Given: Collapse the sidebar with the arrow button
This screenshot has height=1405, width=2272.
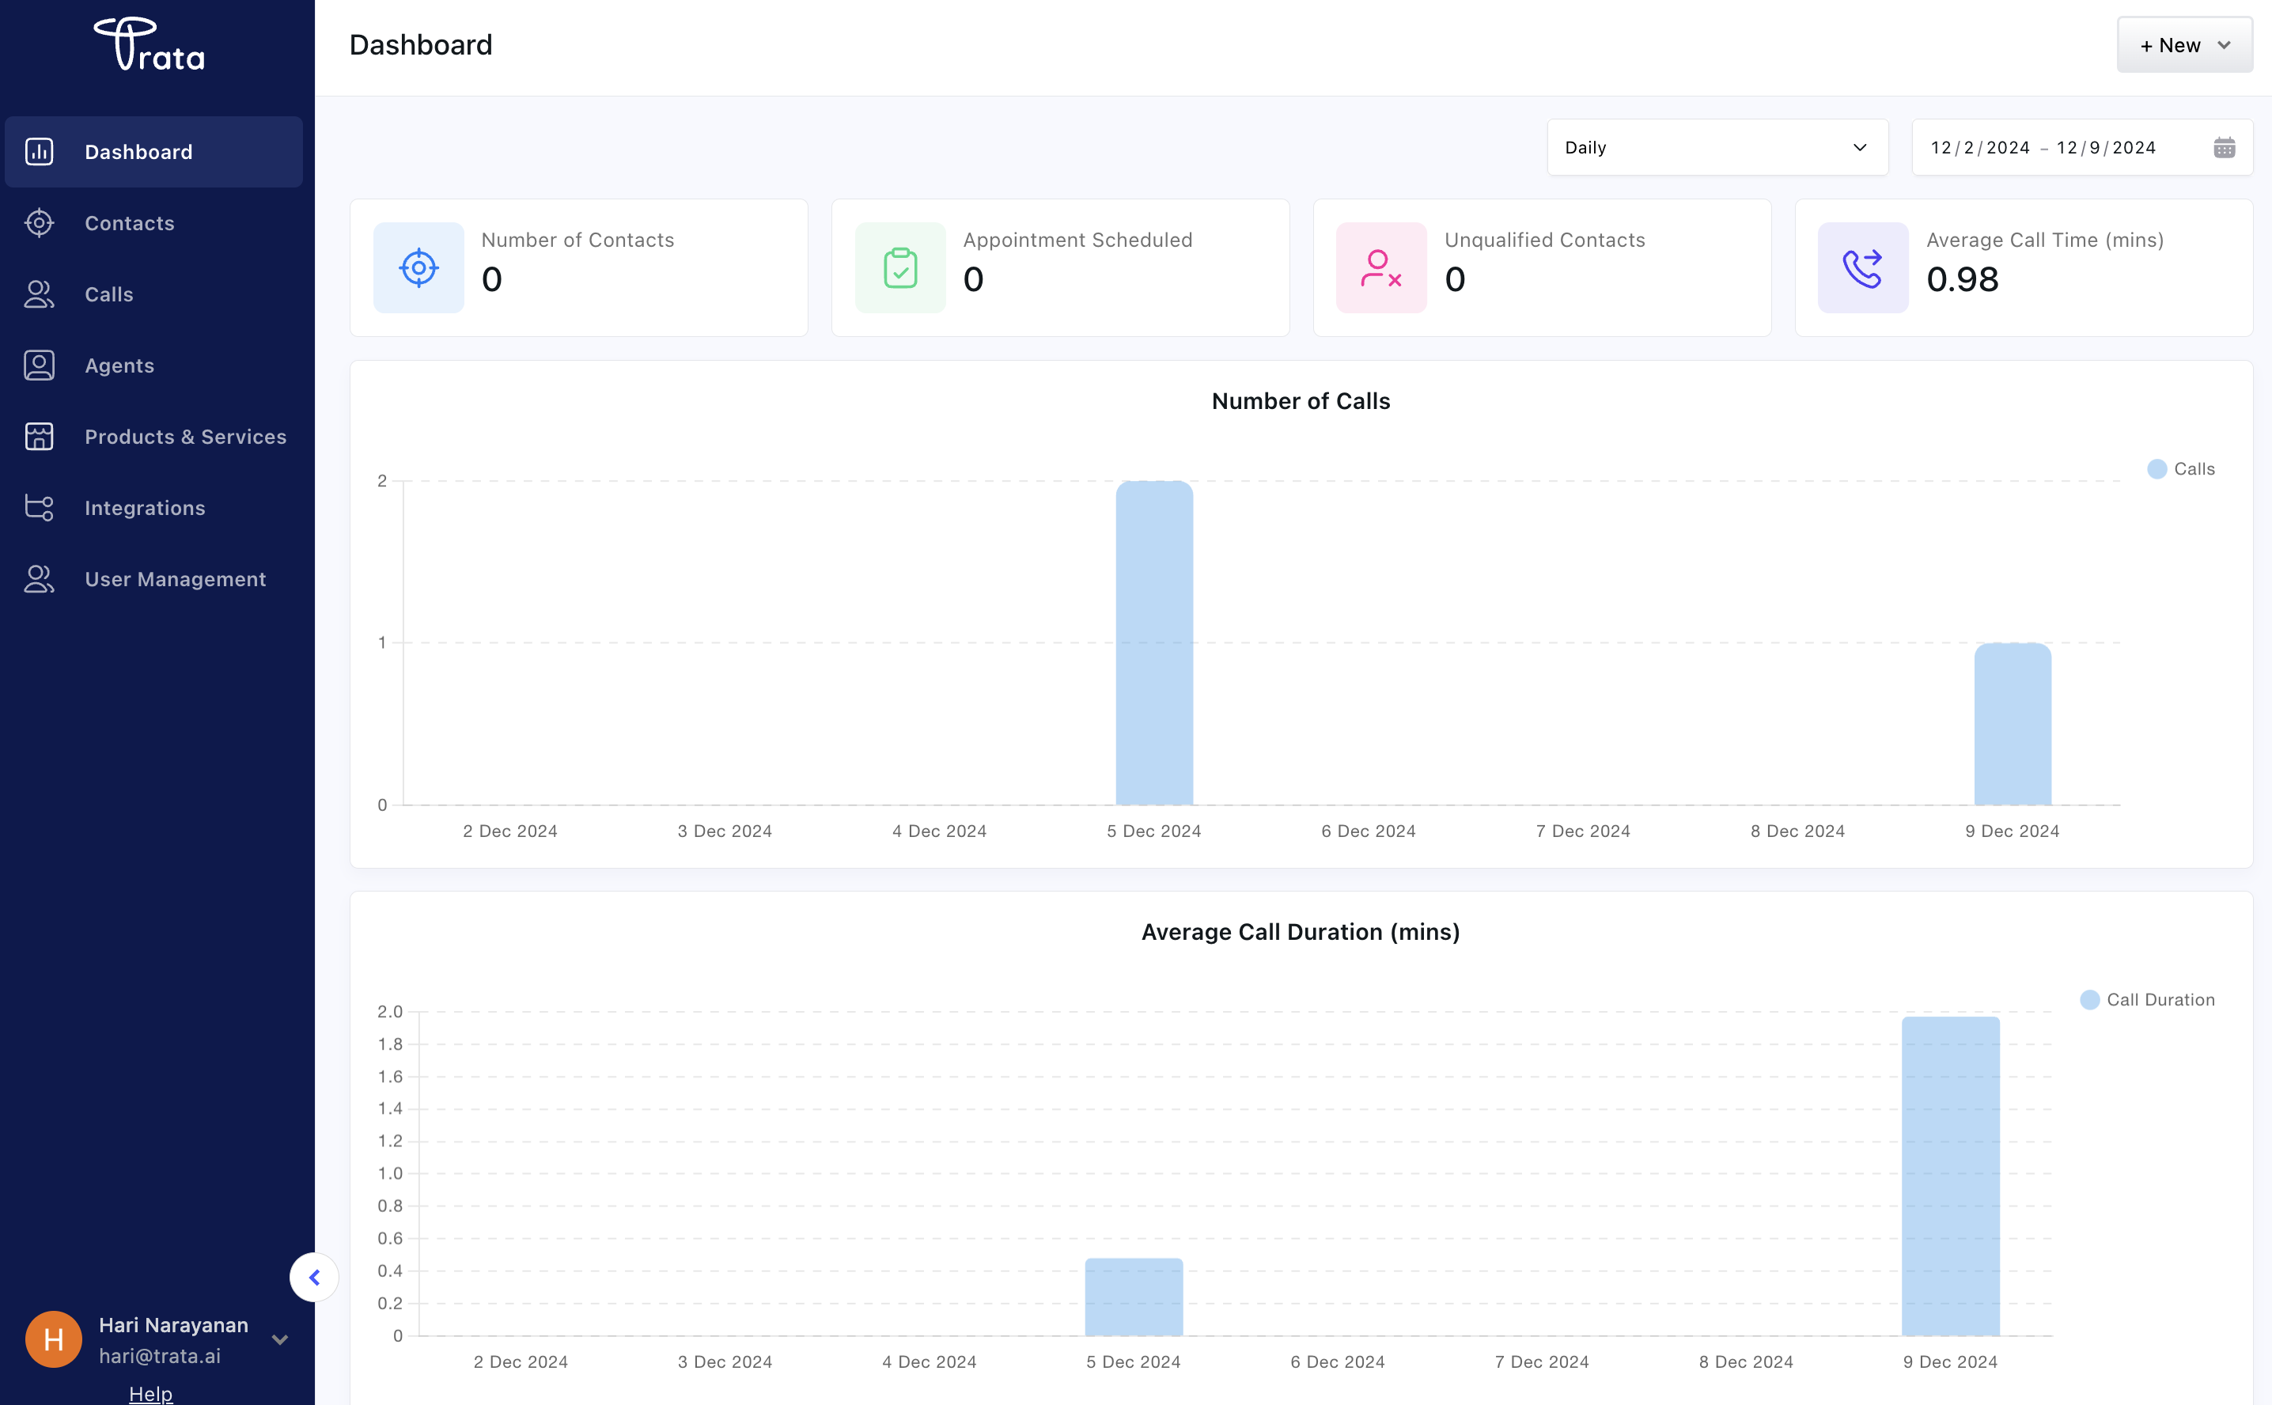Looking at the screenshot, I should (314, 1278).
